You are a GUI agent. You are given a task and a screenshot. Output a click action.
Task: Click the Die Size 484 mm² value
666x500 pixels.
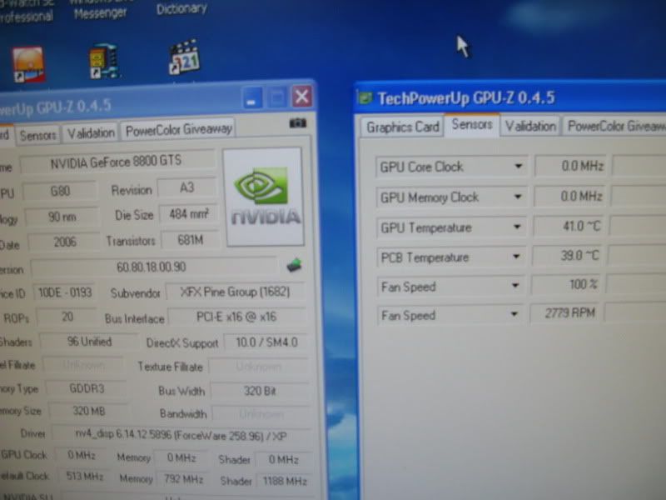(x=190, y=214)
